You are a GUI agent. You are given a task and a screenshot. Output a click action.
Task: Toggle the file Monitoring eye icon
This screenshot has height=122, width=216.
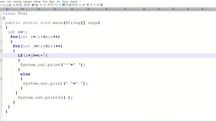point(83,5)
